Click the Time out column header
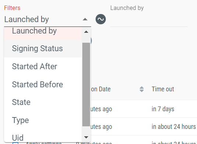 pyautogui.click(x=163, y=89)
